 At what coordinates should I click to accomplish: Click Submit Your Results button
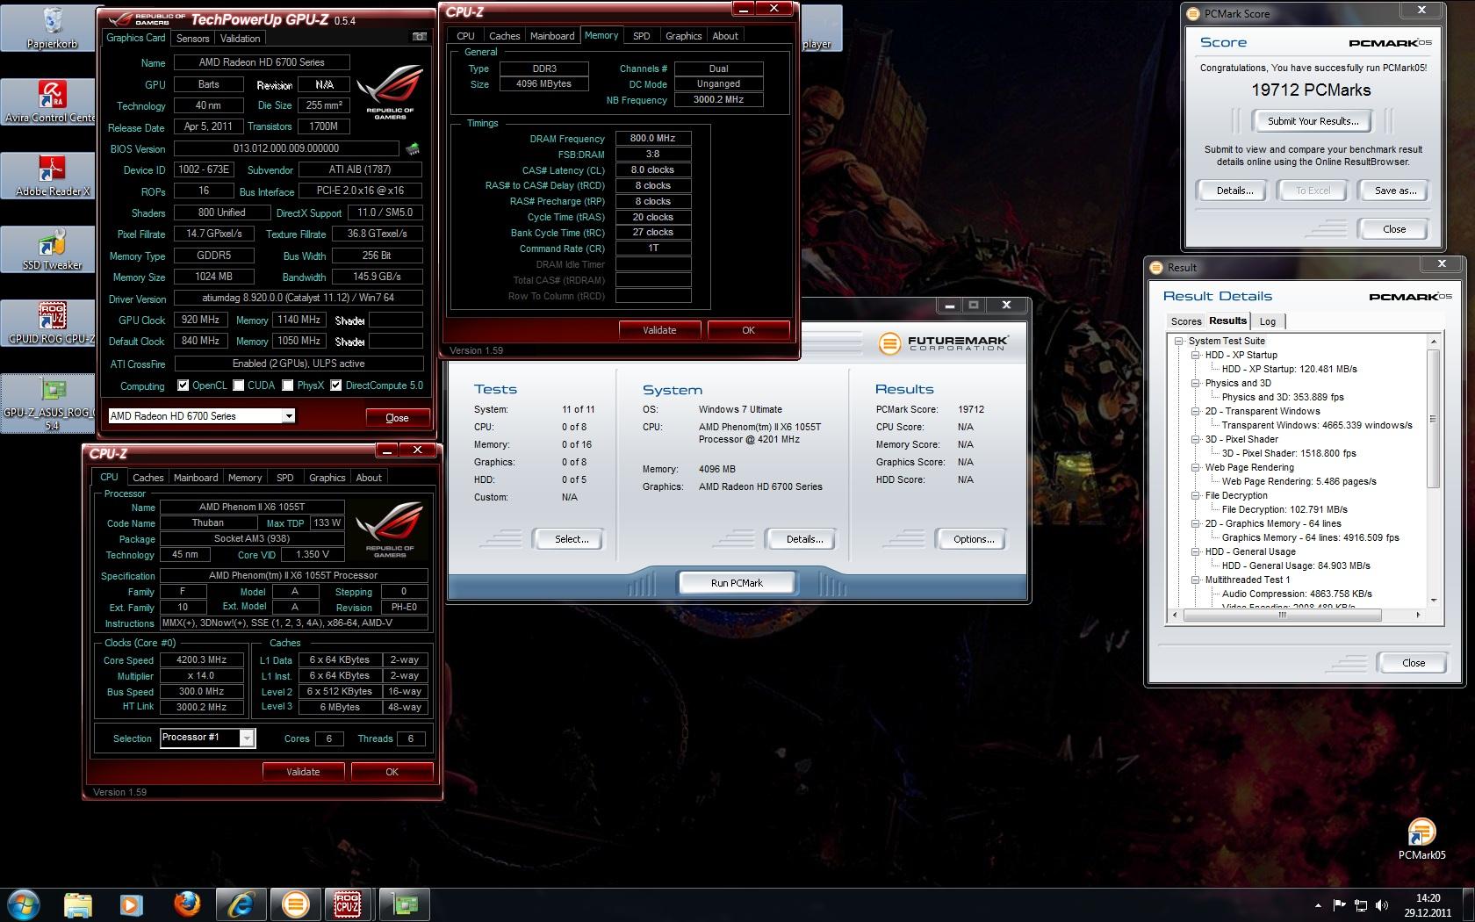pos(1313,121)
